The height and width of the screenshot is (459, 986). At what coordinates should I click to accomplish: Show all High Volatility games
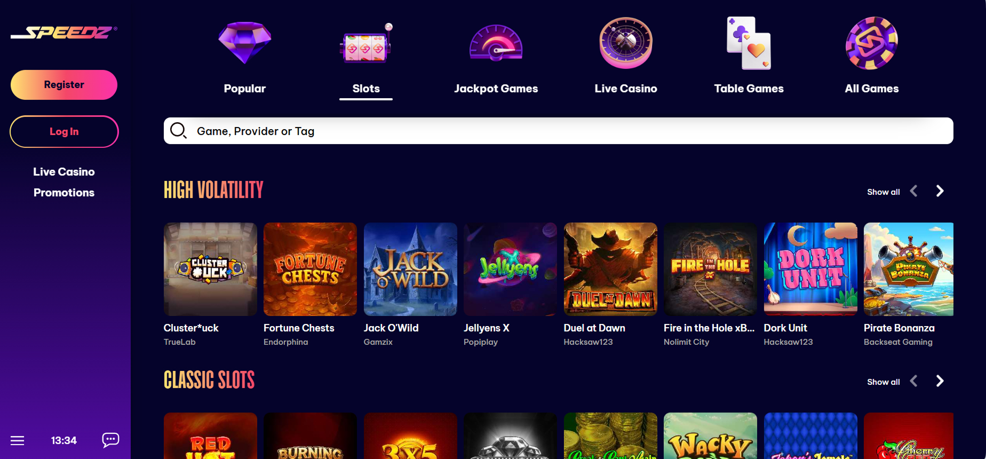[x=884, y=192]
